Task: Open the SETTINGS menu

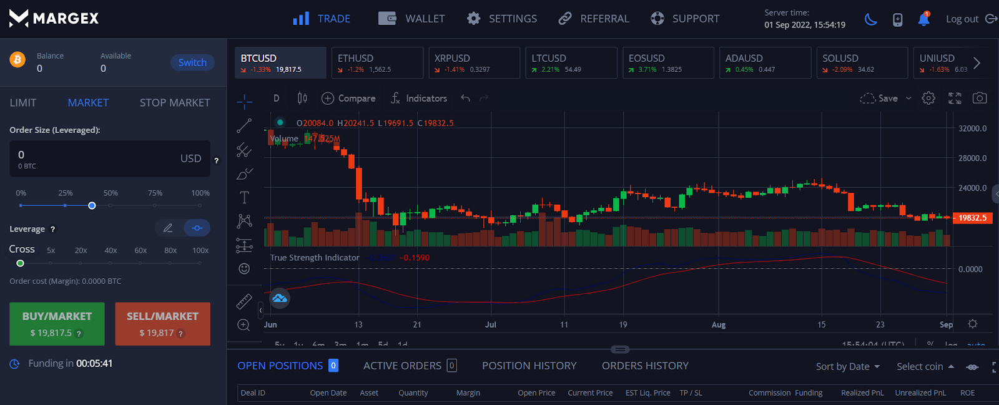Action: click(502, 19)
